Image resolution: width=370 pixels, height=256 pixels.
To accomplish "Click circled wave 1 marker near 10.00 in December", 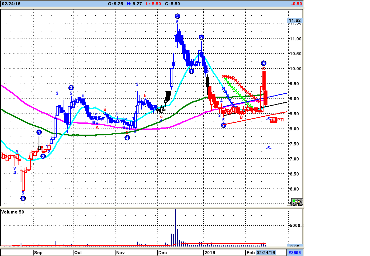I will tap(191, 71).
